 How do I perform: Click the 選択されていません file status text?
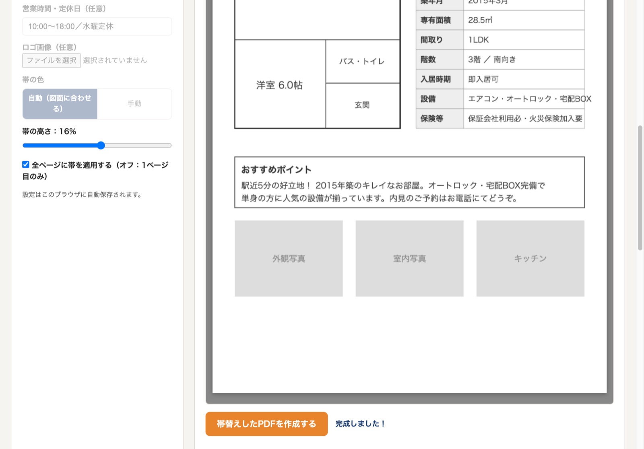click(x=115, y=60)
